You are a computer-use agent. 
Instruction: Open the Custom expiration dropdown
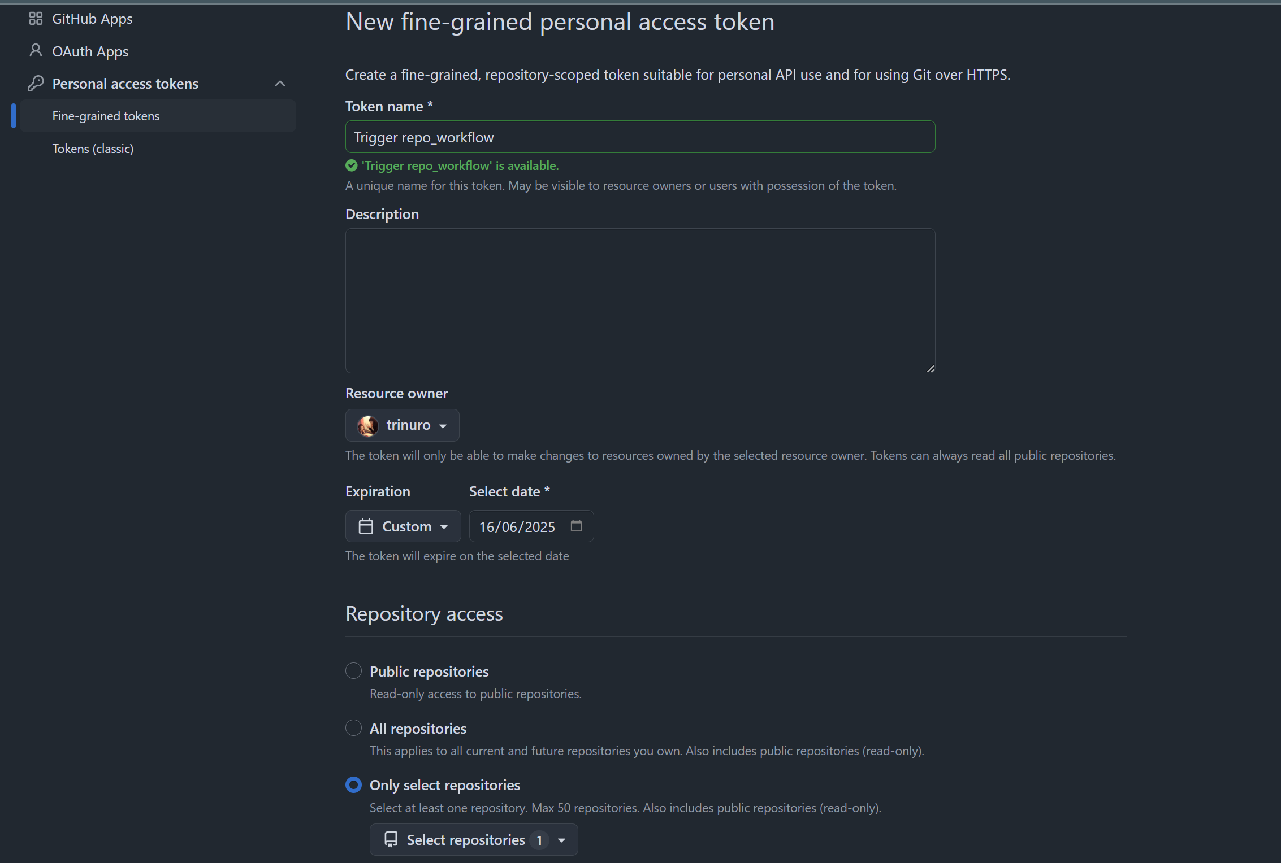403,526
